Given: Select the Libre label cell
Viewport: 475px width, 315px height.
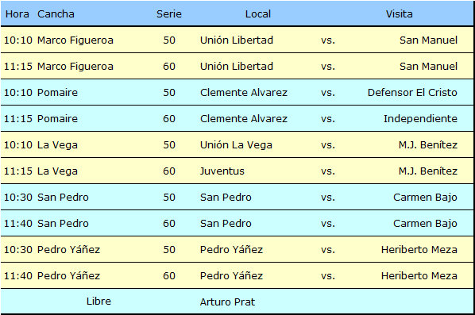Looking at the screenshot, I should [98, 301].
